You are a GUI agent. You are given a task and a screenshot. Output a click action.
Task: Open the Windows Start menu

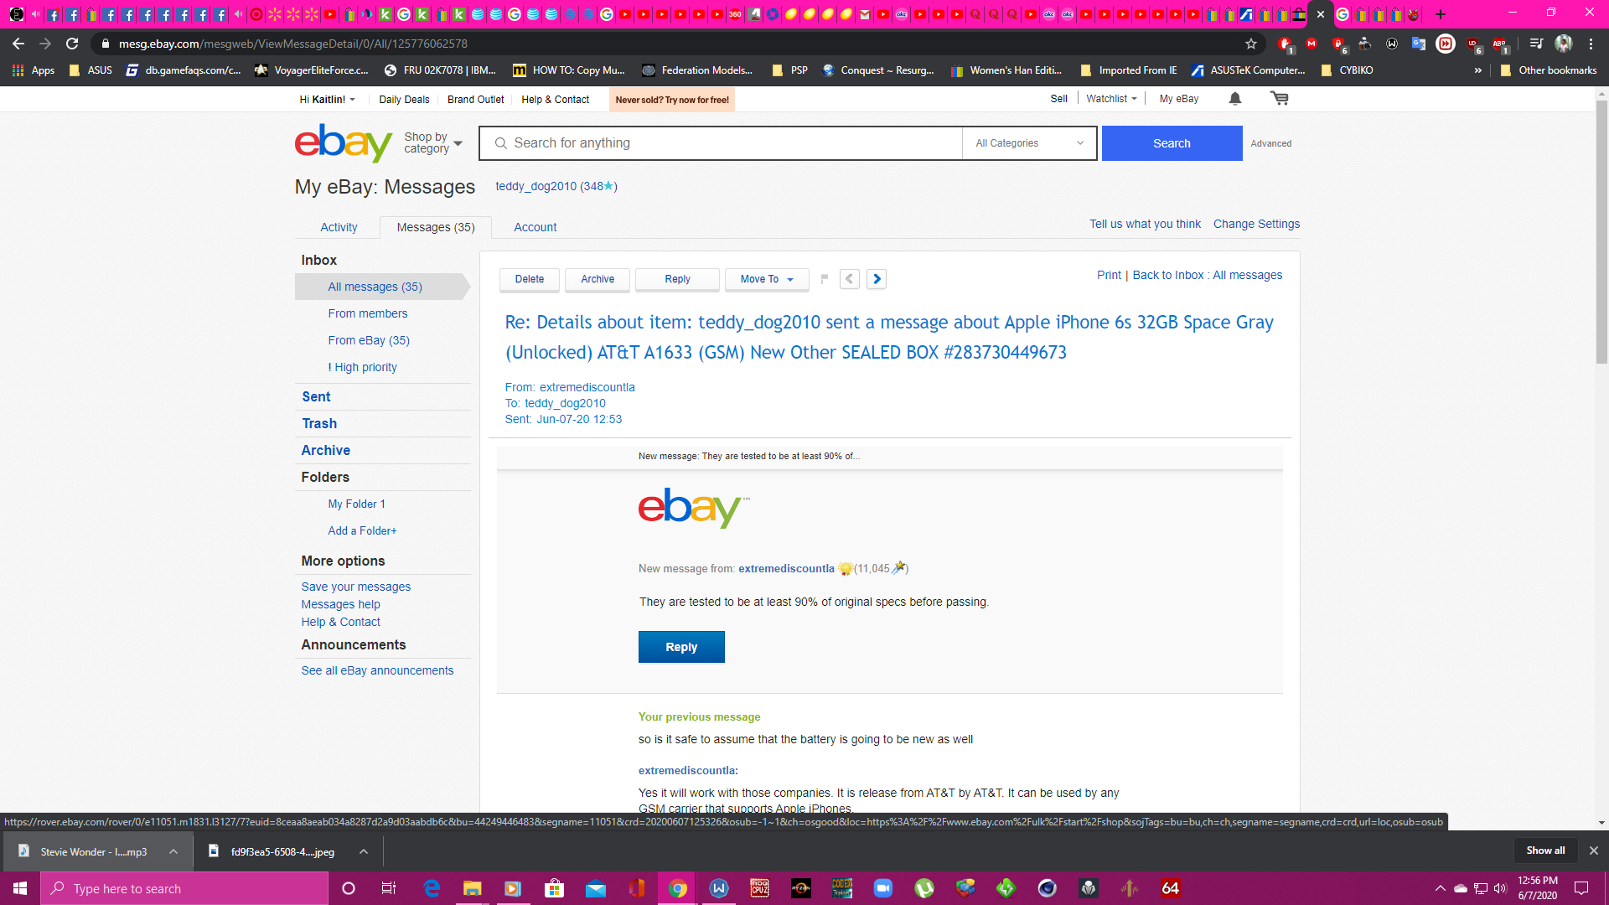[x=20, y=888]
